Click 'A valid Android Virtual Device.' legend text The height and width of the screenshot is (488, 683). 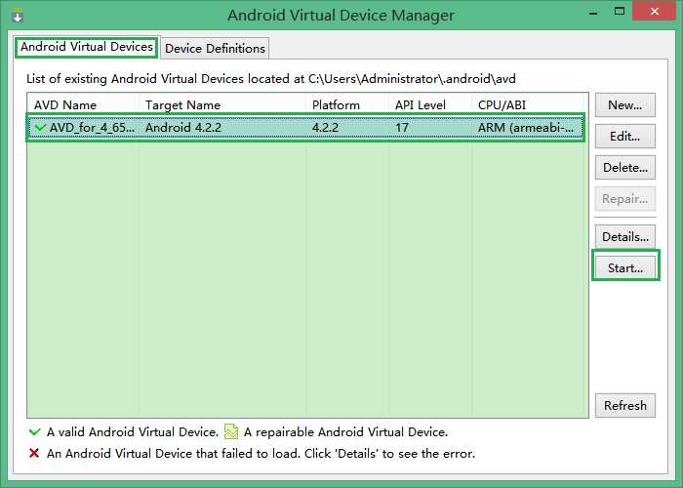pos(133,432)
